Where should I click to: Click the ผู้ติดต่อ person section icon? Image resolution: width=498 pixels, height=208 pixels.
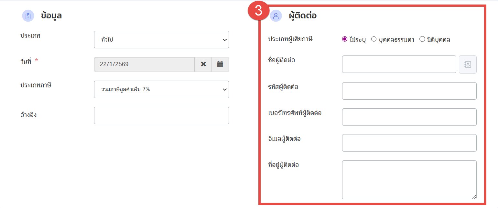click(276, 16)
